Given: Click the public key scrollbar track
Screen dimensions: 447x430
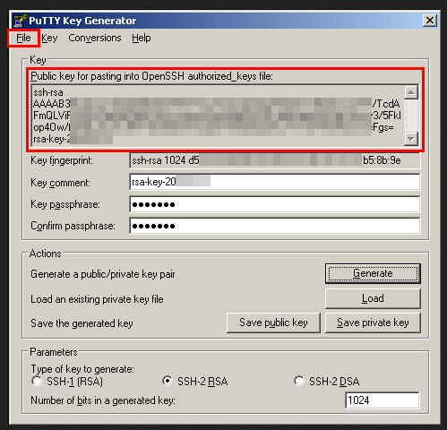Looking at the screenshot, I should coord(411,116).
